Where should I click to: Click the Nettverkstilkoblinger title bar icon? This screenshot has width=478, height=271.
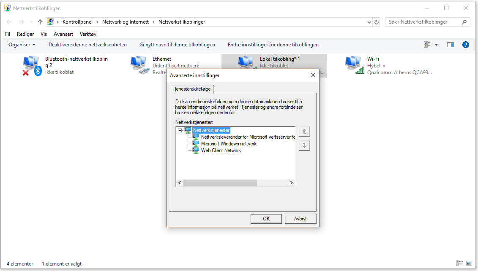click(8, 8)
